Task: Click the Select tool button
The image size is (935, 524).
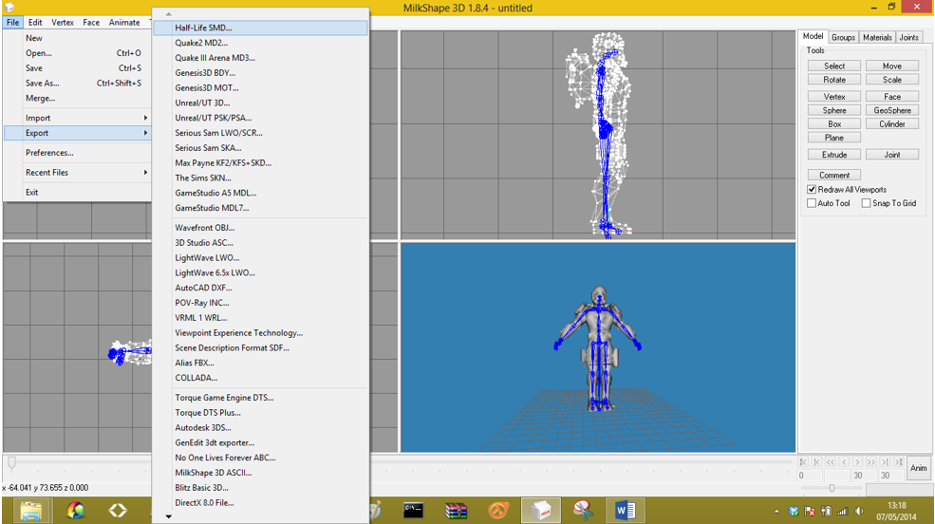Action: click(834, 66)
